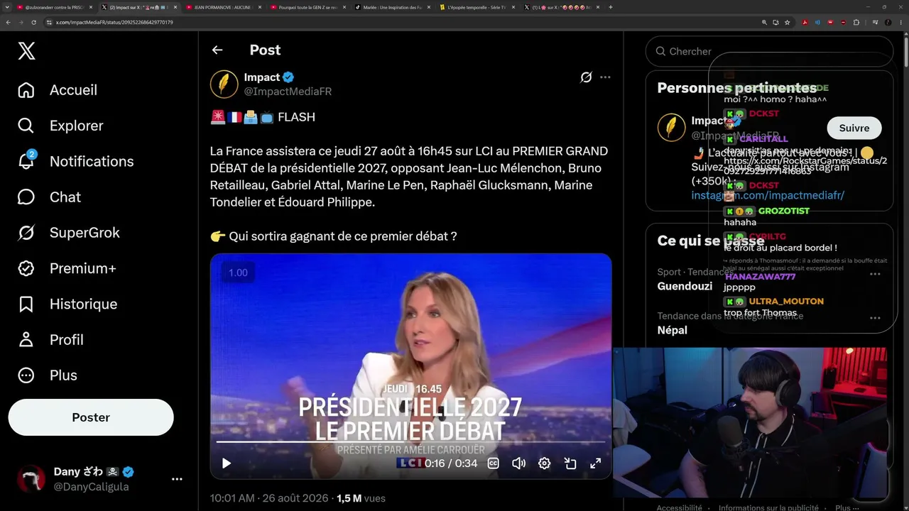Expand the video to fullscreen
Screen dimensions: 909x511
595,463
